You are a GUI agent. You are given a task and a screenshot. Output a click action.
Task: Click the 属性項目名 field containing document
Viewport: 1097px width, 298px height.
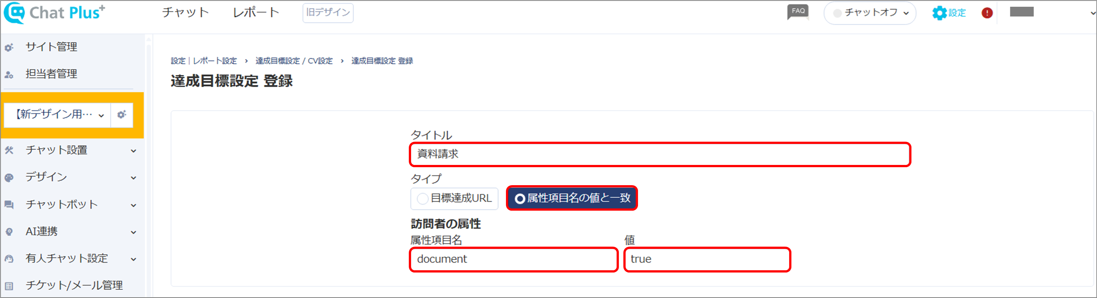(x=513, y=260)
